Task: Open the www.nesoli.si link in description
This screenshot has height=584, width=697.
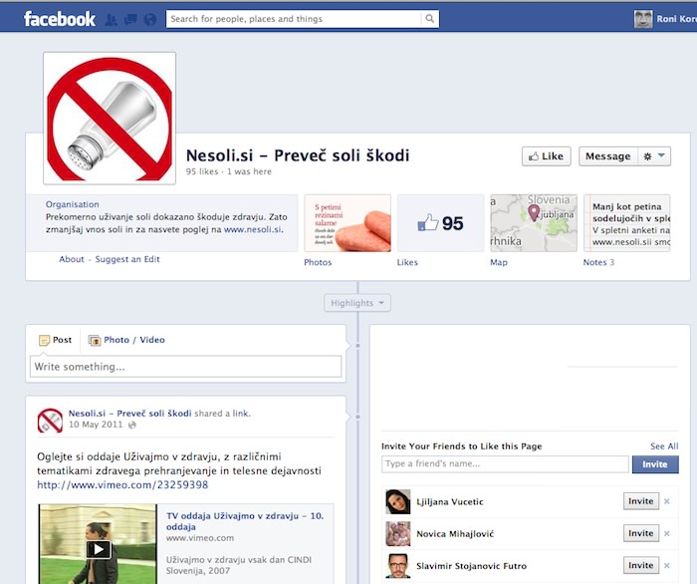Action: (253, 229)
